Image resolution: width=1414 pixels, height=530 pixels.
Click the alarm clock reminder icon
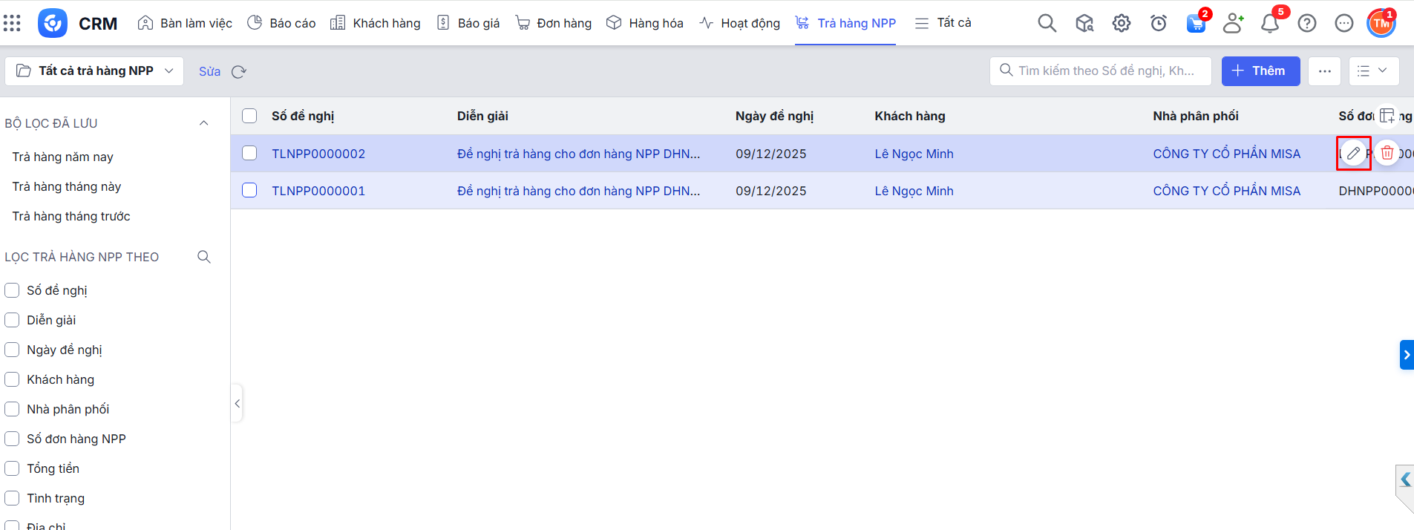tap(1158, 24)
